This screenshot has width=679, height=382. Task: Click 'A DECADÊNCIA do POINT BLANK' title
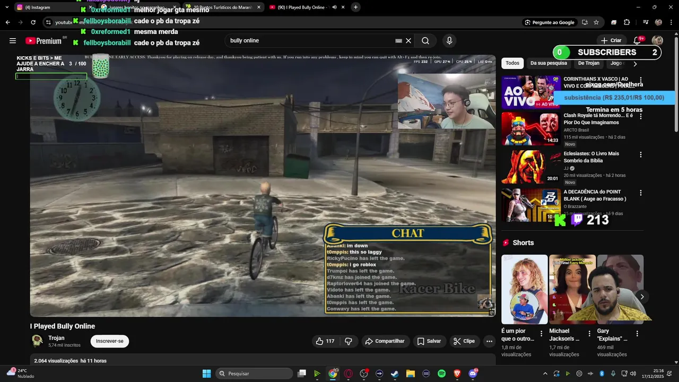coord(596,195)
